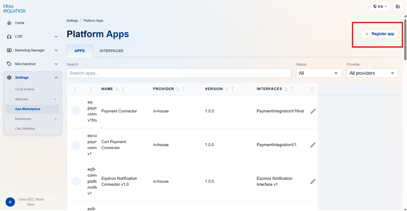The width and height of the screenshot is (407, 211).
Task: Click Equinox Notification Connector v1.0 name
Action: click(119, 181)
